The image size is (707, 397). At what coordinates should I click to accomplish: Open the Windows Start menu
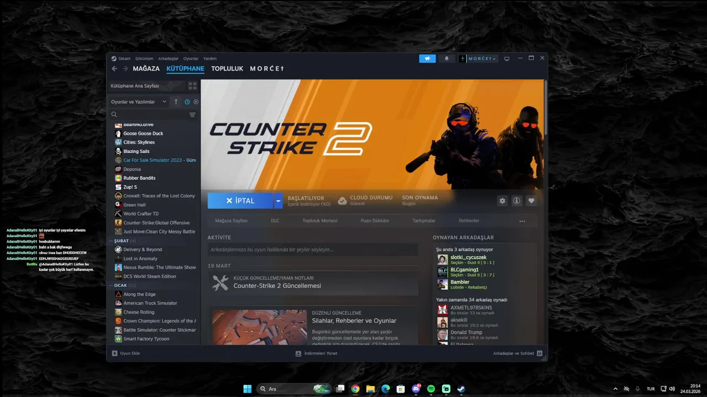pyautogui.click(x=247, y=389)
